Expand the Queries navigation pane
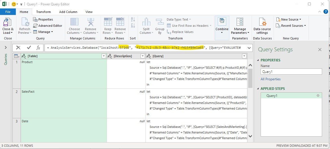Screen dimensions: 330x149 (x=6, y=48)
